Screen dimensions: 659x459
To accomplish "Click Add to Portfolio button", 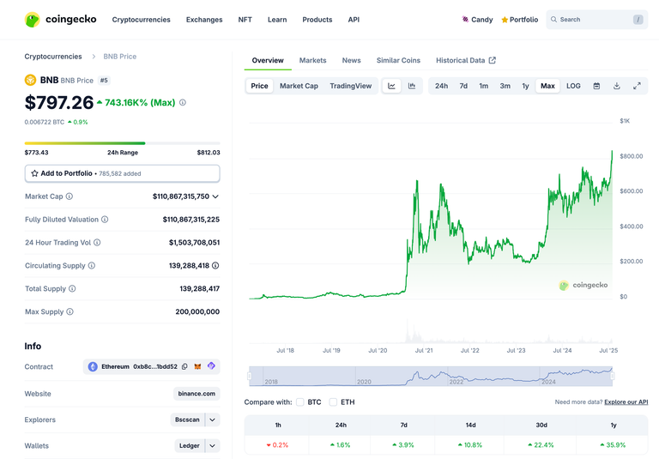I will [x=123, y=173].
